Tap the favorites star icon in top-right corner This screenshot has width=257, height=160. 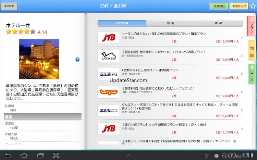coord(252,6)
